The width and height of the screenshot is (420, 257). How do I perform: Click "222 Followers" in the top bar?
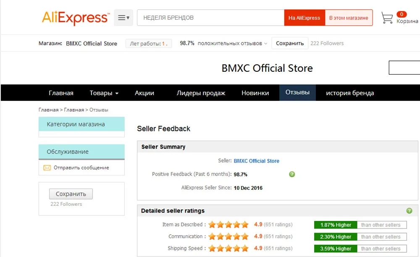tap(327, 43)
